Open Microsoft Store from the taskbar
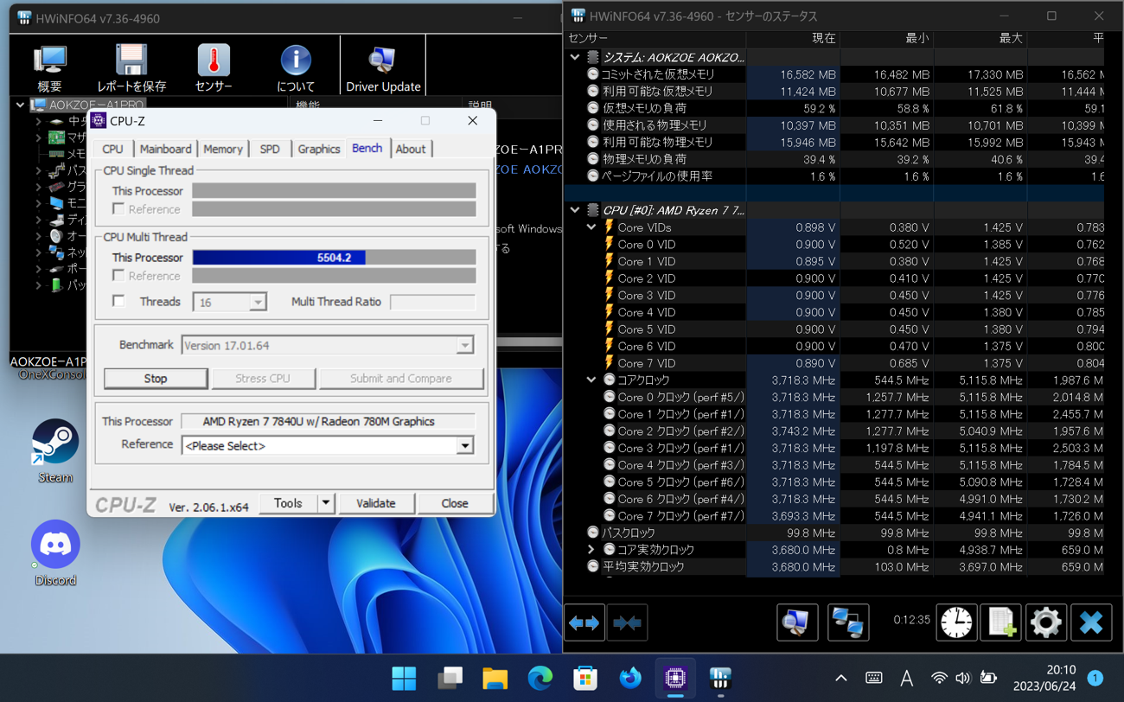This screenshot has width=1124, height=702. tap(585, 679)
